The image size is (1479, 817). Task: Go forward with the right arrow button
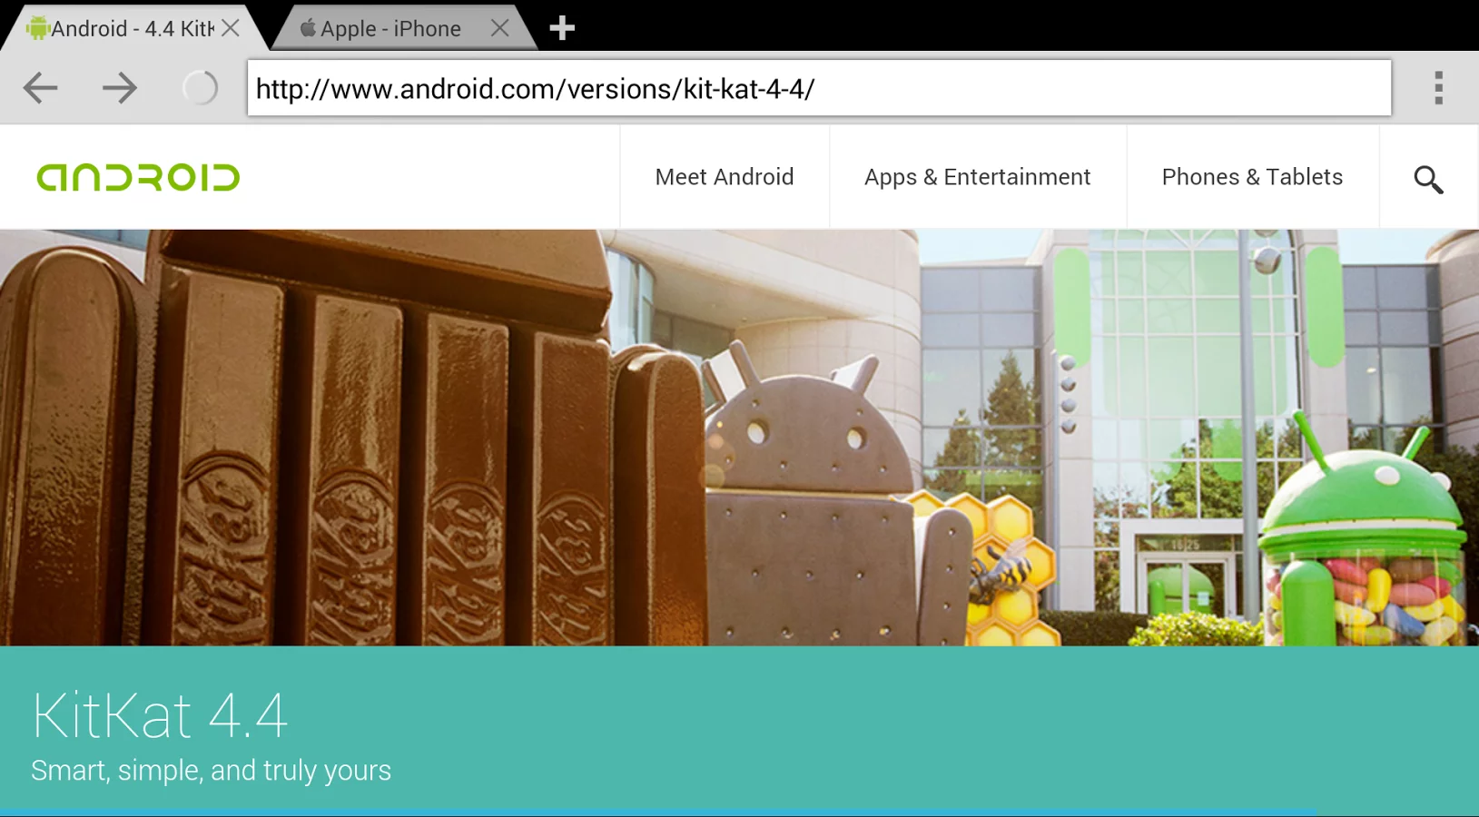(119, 88)
